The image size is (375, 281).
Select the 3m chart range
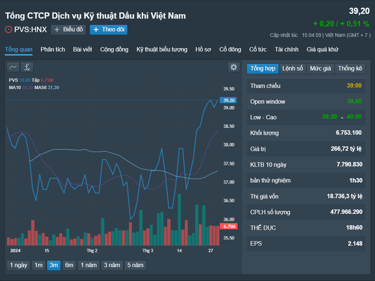(54, 265)
